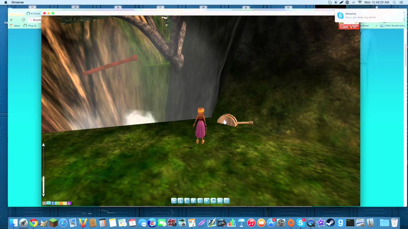Open the Other Bookmarks folder

pyautogui.click(x=392, y=25)
